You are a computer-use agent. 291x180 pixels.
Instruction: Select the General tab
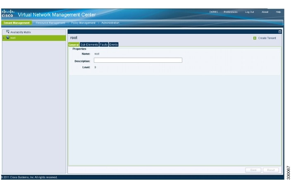(x=74, y=45)
